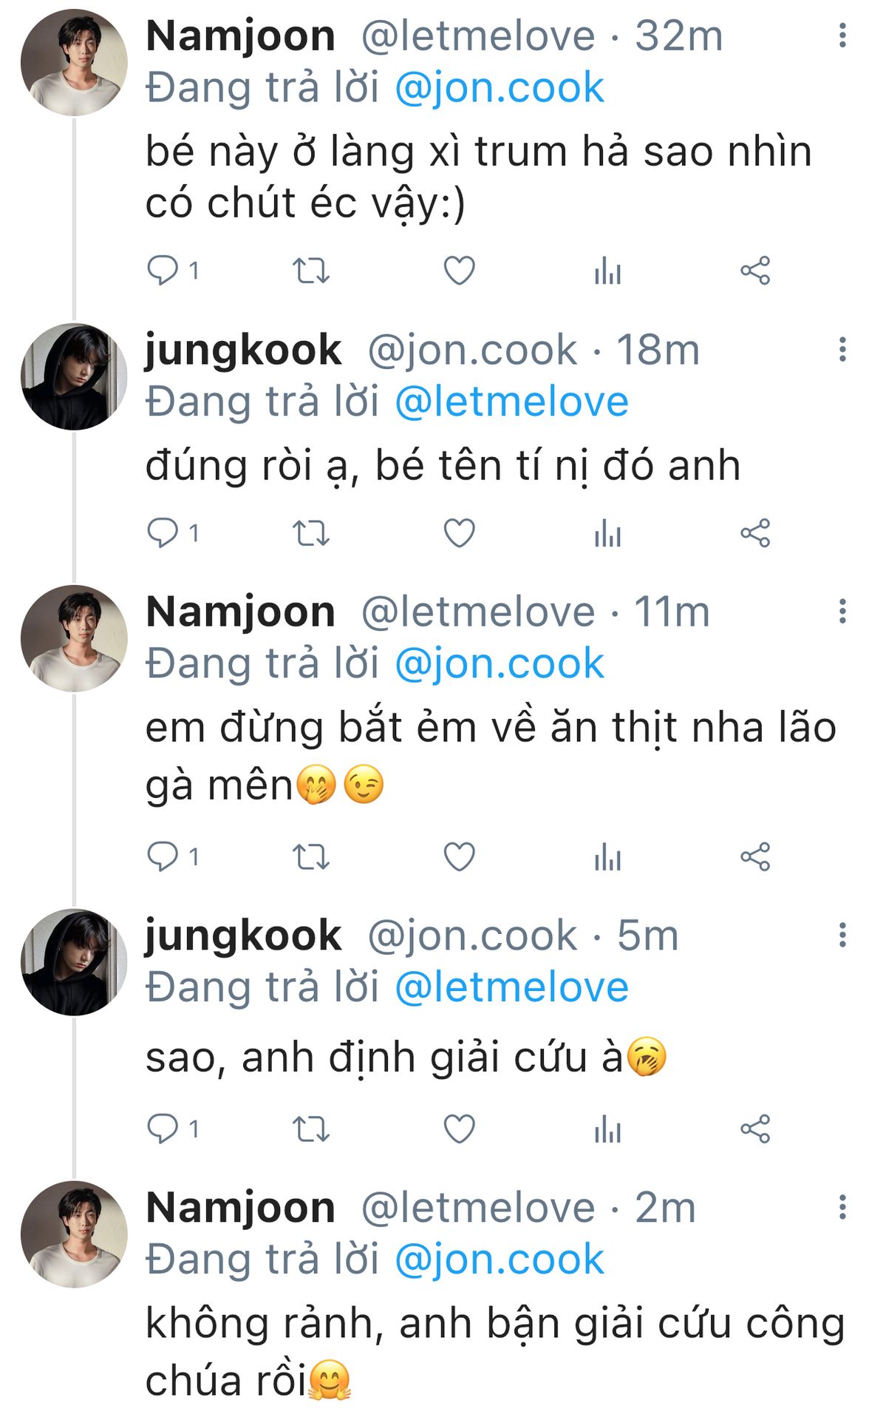Retweet Namjoon's 11m tweet

[x=311, y=857]
